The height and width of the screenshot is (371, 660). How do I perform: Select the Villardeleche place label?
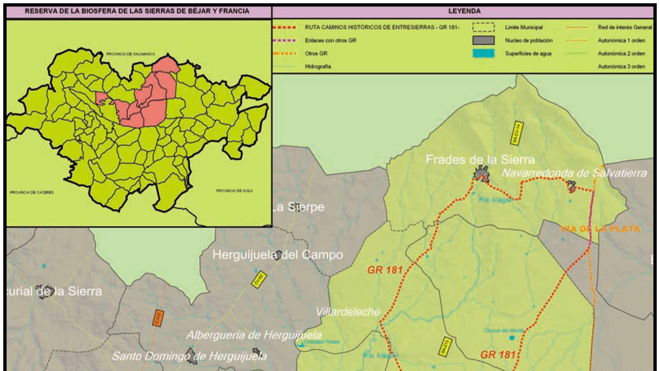click(x=348, y=312)
